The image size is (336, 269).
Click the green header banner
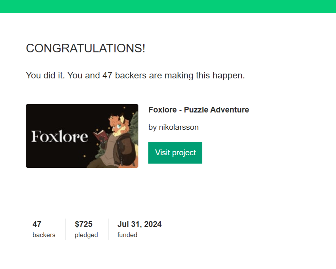[x=168, y=6]
